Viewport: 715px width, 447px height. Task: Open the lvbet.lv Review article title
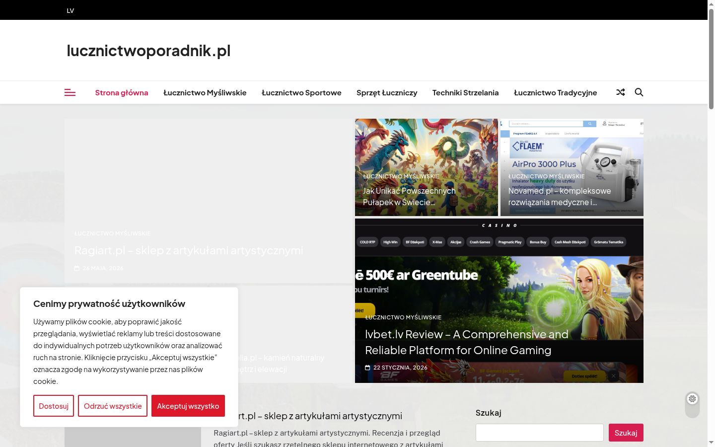click(467, 342)
